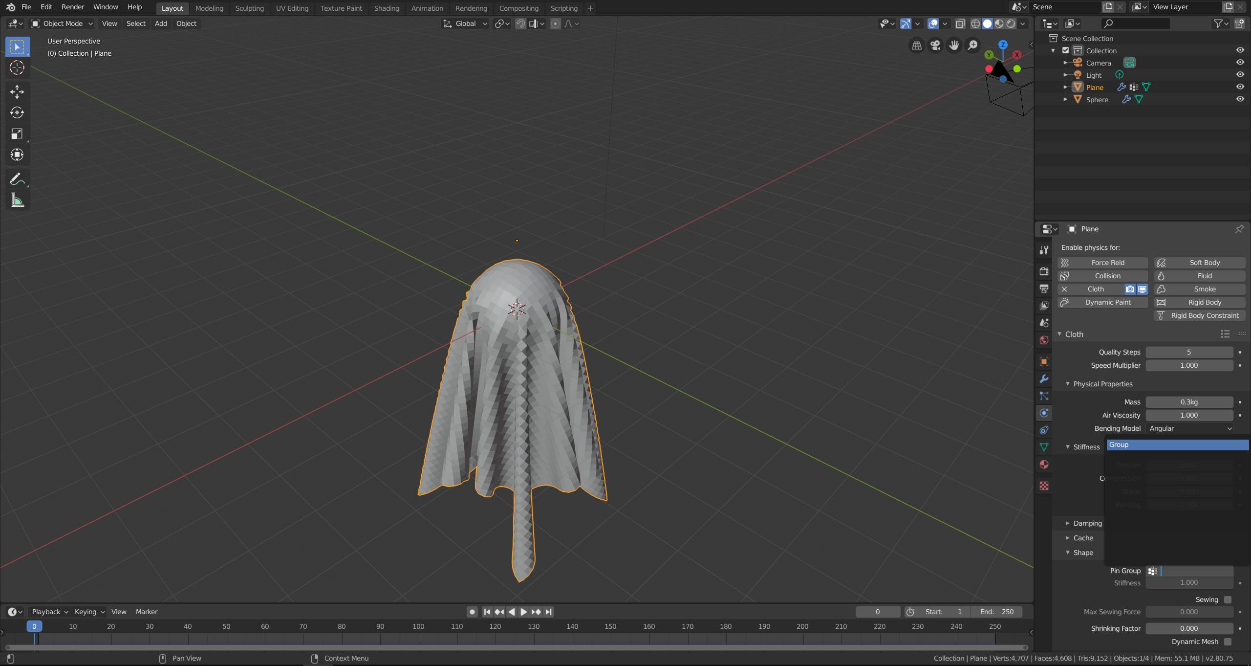
Task: Open the File menu
Action: pyautogui.click(x=26, y=7)
